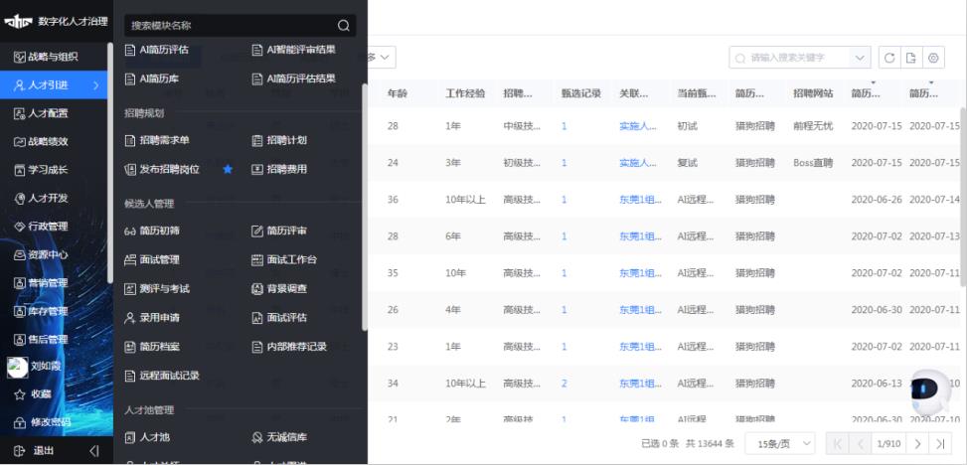Open the 15条/页 page size dropdown
This screenshot has width=967, height=465.
780,443
